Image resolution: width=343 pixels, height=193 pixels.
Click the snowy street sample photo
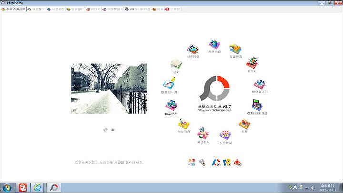click(109, 89)
